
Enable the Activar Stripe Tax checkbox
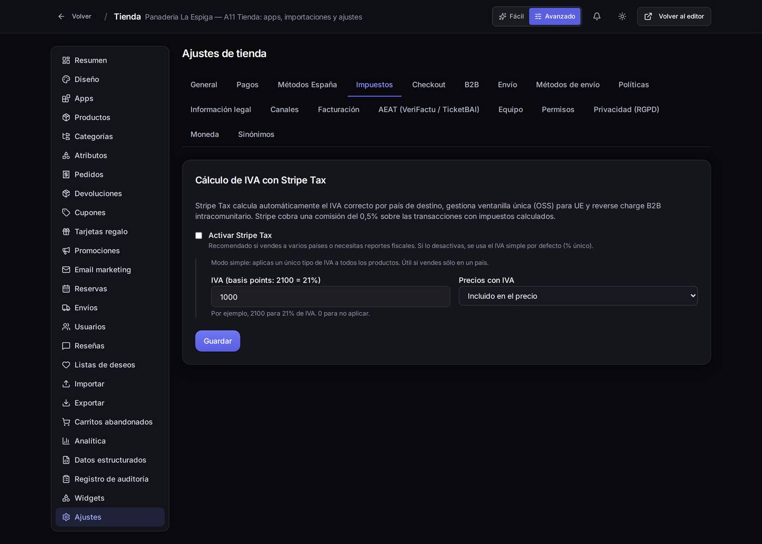[x=199, y=236]
